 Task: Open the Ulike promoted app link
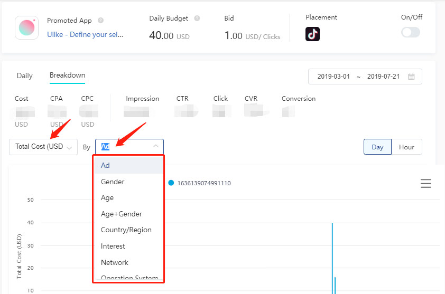click(x=85, y=35)
